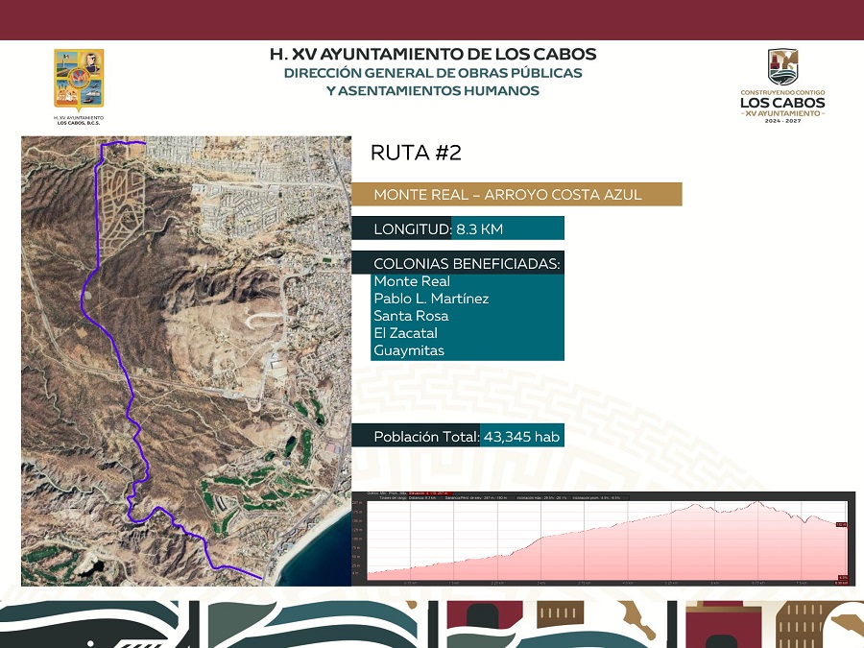Click the 'LONGITUD:' label
The height and width of the screenshot is (648, 864).
click(412, 229)
